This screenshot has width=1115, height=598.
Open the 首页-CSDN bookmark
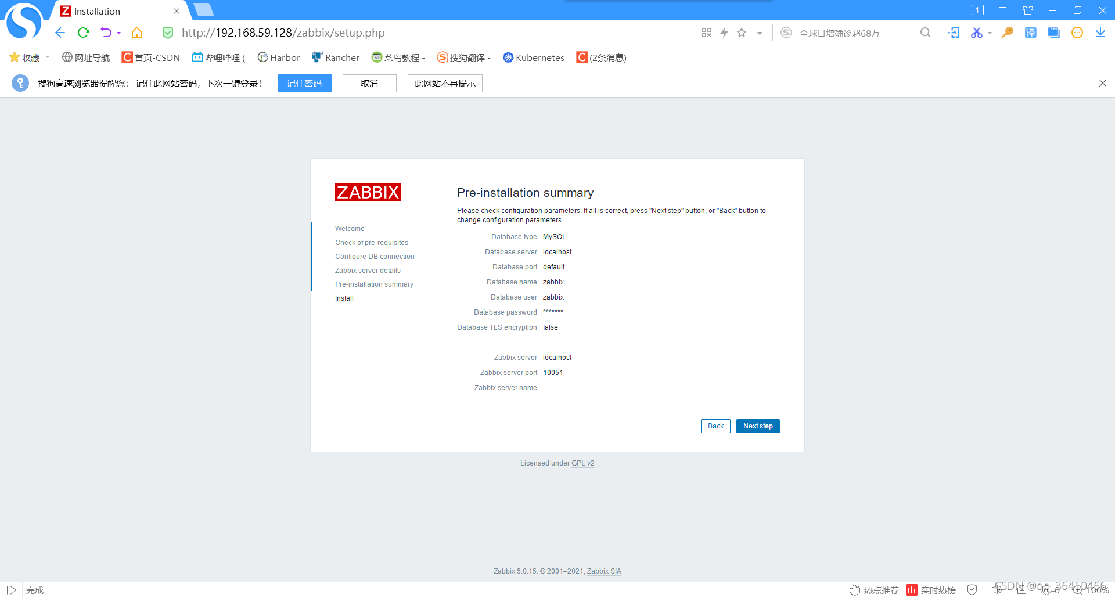click(x=151, y=57)
